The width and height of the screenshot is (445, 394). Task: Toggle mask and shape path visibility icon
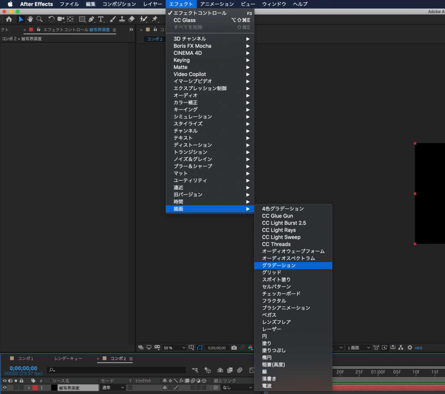click(x=200, y=348)
